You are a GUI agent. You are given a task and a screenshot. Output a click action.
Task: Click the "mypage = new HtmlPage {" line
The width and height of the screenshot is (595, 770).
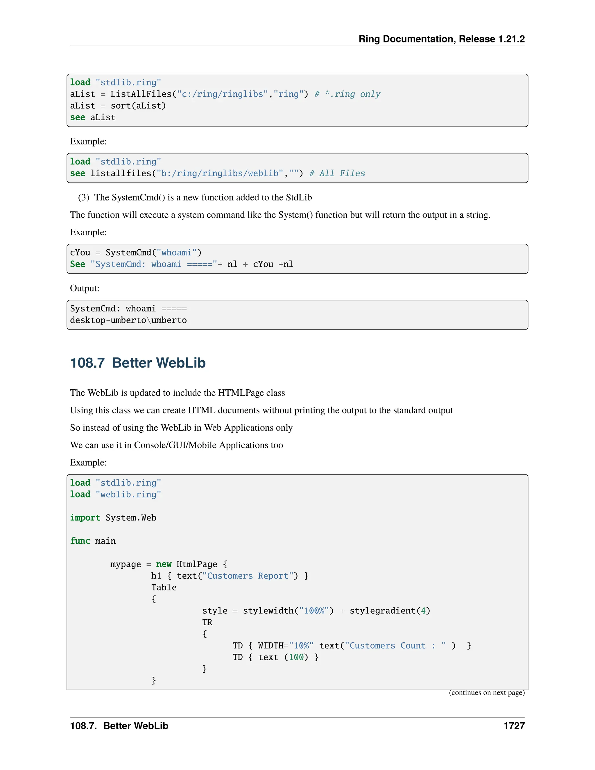click(x=169, y=564)
